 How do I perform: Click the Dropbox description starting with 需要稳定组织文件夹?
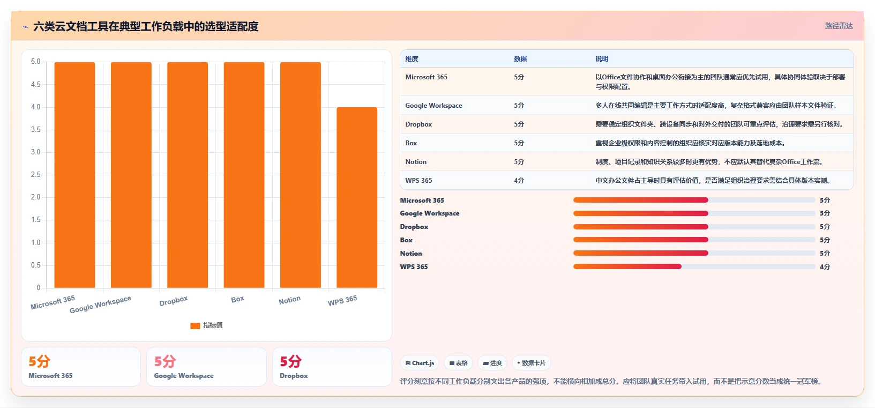point(721,124)
